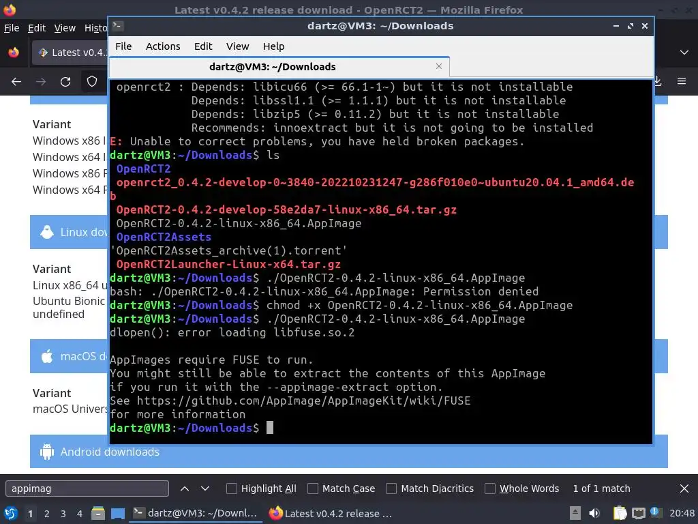Screen dimensions: 698x524
Task: Click Linux x86_64 variant row in Firefox
Action: pyautogui.click(x=70, y=285)
